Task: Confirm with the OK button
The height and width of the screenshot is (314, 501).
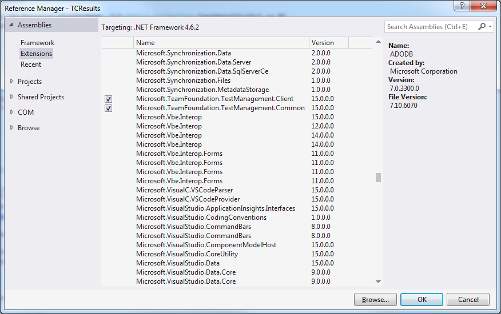Action: [422, 300]
